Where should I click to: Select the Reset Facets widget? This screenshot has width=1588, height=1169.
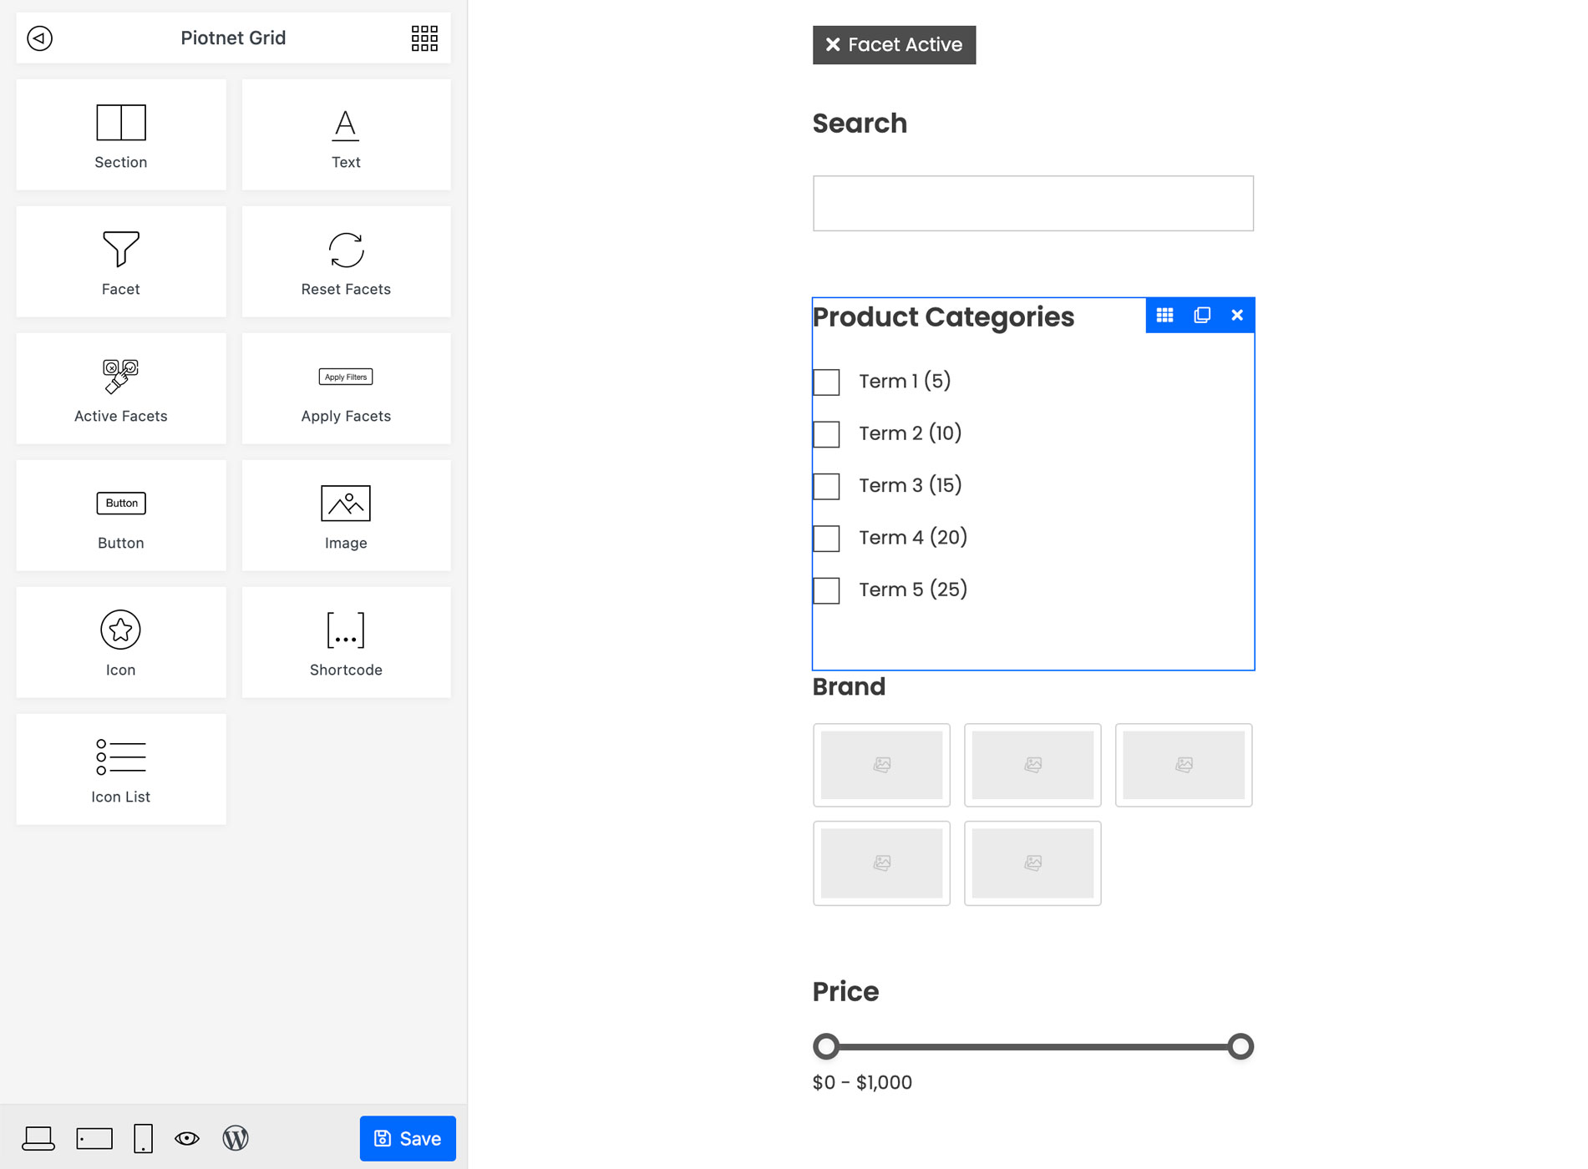coord(345,261)
